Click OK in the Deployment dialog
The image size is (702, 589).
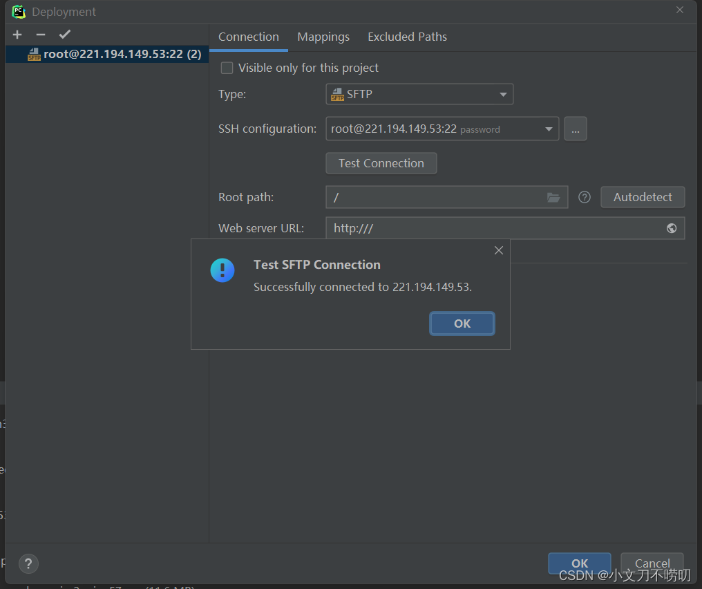point(579,563)
